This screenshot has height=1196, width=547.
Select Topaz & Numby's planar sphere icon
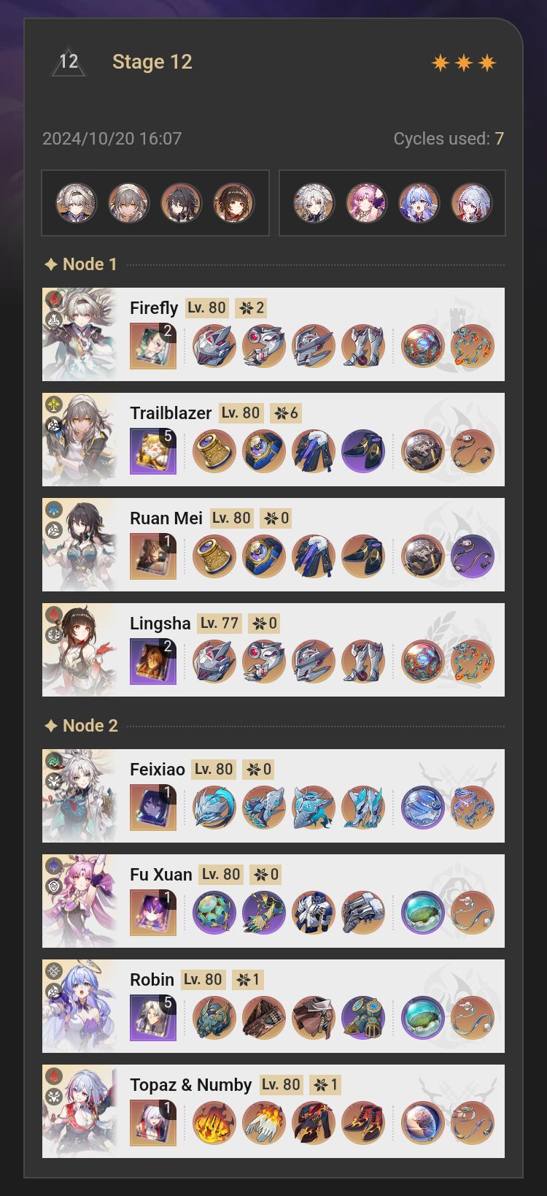423,1123
